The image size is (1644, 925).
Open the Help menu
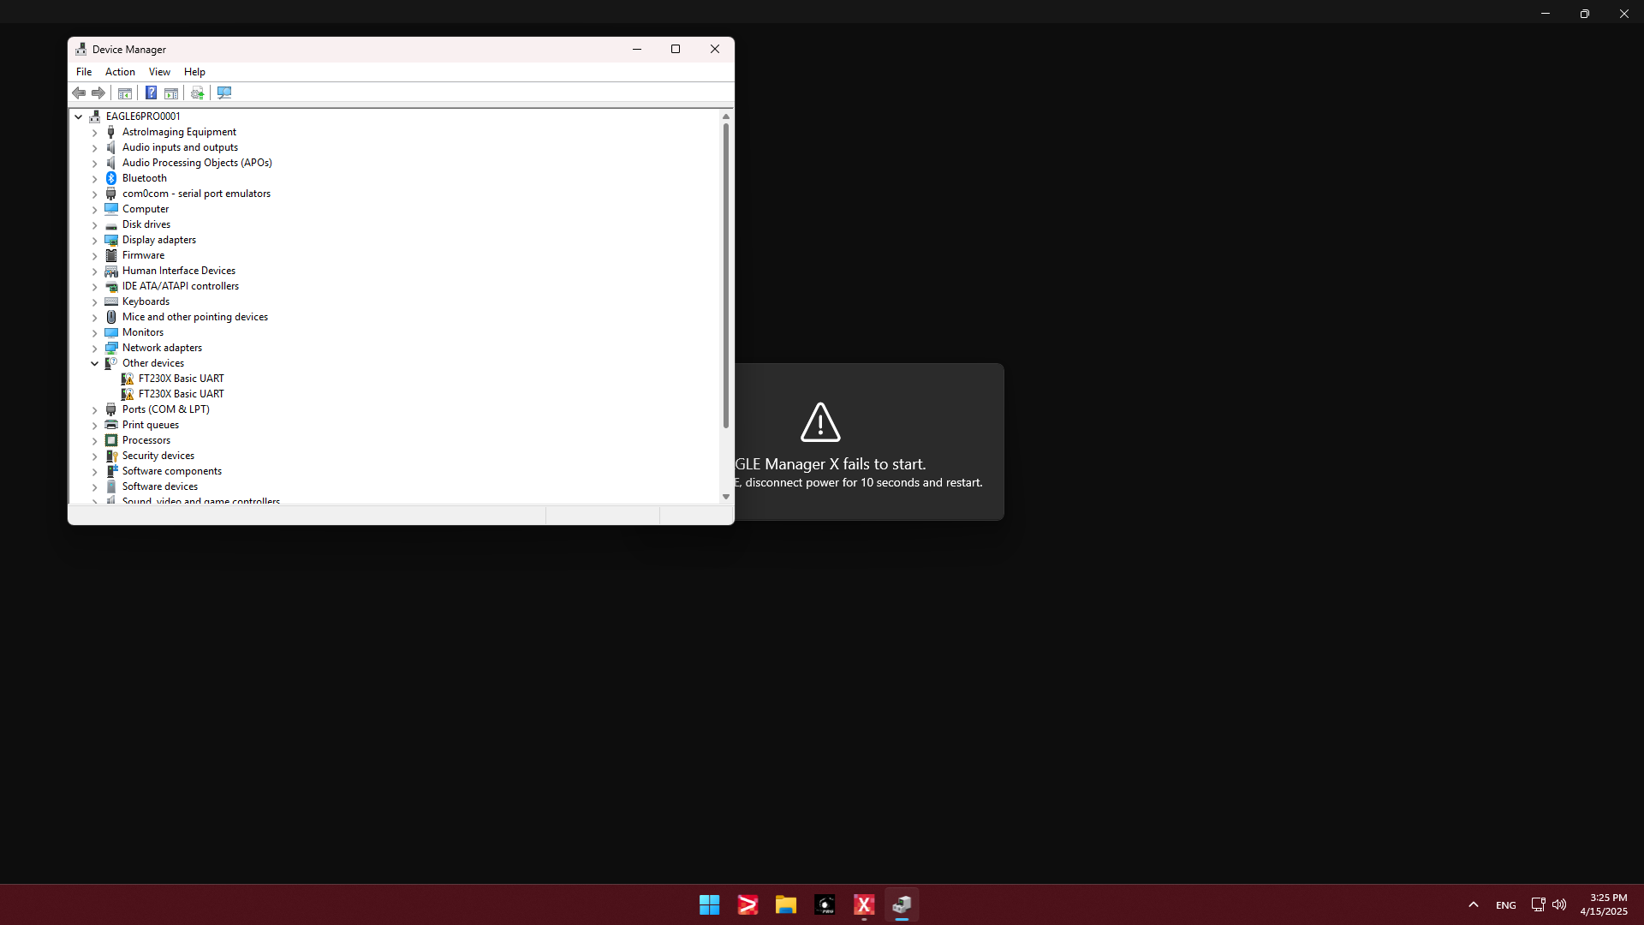coord(194,72)
